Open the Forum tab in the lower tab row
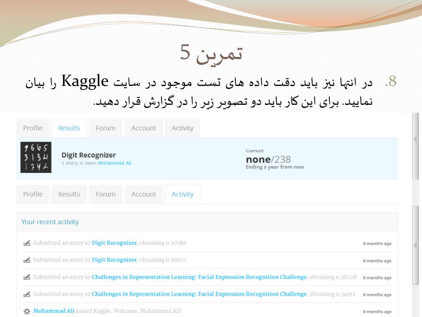 click(106, 194)
